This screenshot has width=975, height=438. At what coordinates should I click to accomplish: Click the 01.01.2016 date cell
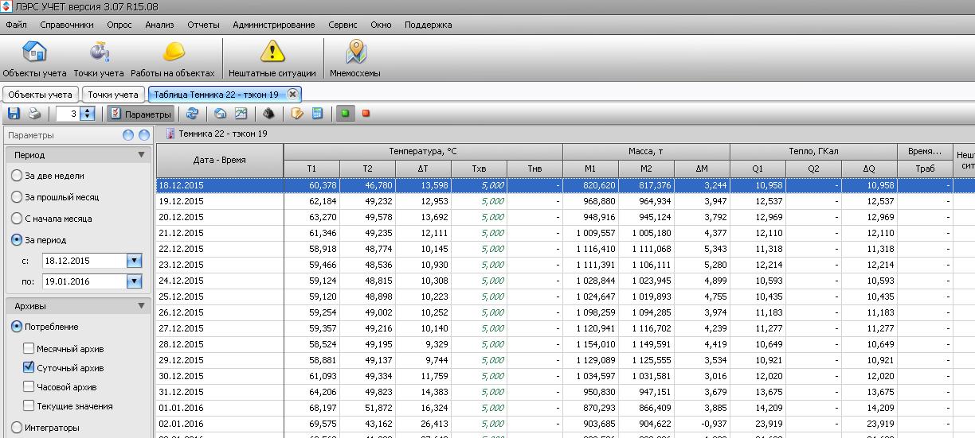[220, 408]
